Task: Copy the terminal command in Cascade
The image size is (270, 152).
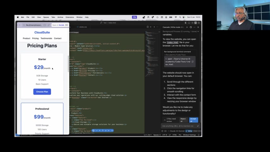Action: (x=193, y=62)
